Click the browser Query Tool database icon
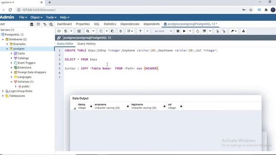 coord(31,24)
